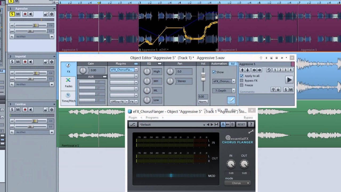Image resolution: width=341 pixels, height=192 pixels.
Task: Click the phase invert icon
Action: (x=273, y=90)
